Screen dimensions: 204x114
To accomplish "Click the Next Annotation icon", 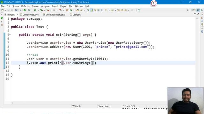I will click(x=106, y=10).
